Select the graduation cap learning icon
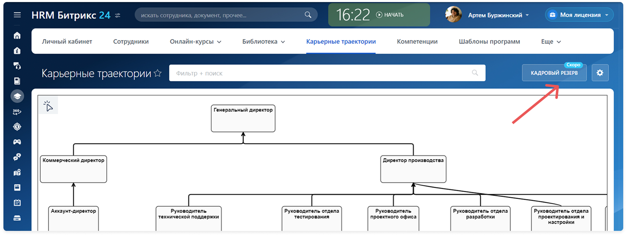Image resolution: width=627 pixels, height=236 pixels. point(17,96)
